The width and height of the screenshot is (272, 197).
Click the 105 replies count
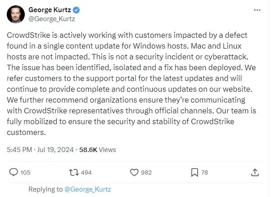pyautogui.click(x=25, y=172)
